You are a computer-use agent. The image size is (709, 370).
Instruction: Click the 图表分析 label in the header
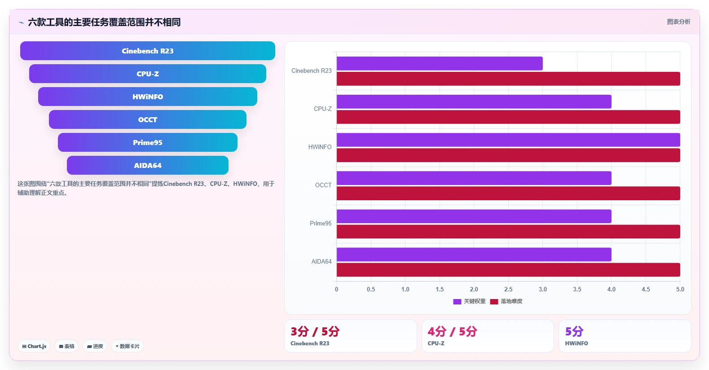pyautogui.click(x=678, y=22)
